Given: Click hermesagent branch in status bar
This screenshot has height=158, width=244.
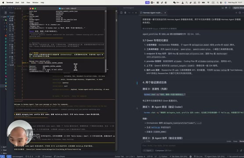Looking at the screenshot, I should [x=18, y=156].
